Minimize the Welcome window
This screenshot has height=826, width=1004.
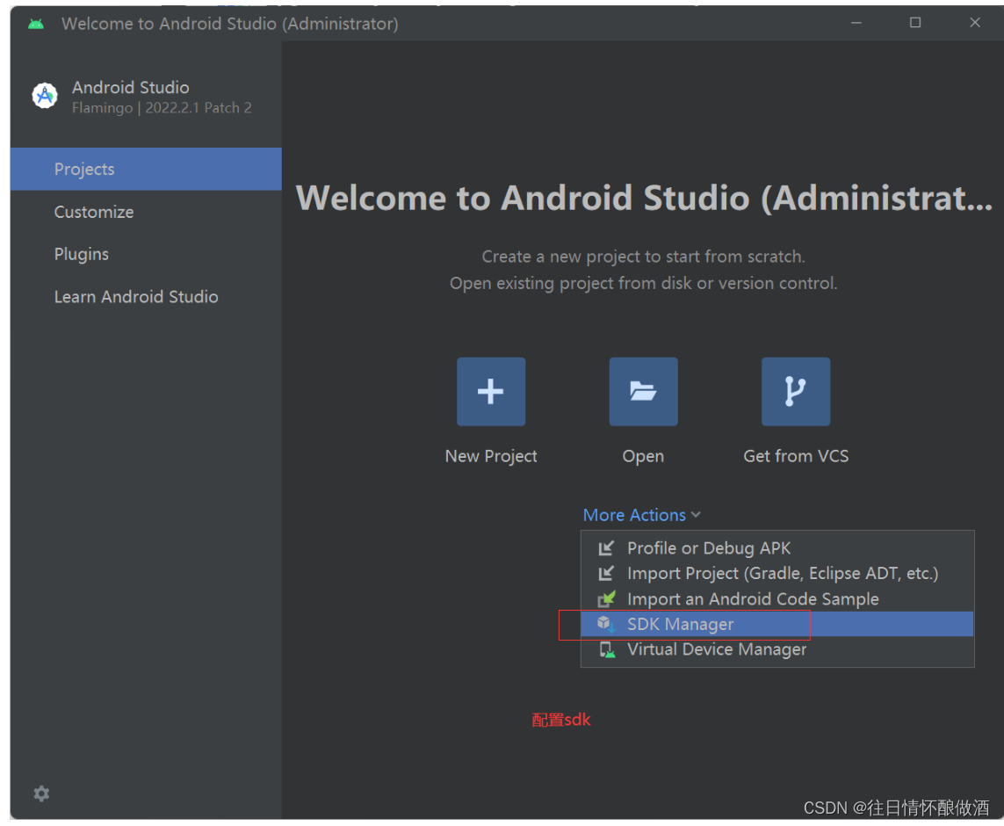pyautogui.click(x=856, y=23)
